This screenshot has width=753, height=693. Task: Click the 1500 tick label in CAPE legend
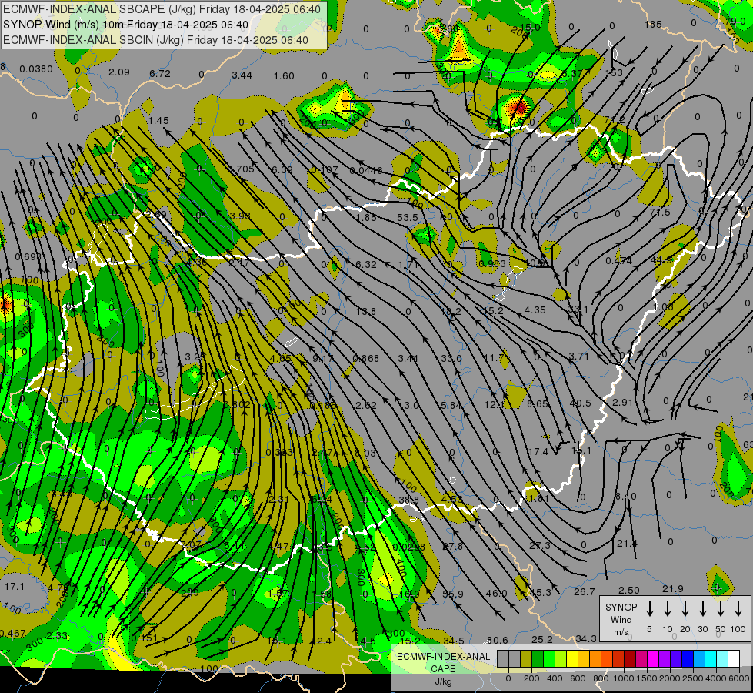click(x=646, y=678)
